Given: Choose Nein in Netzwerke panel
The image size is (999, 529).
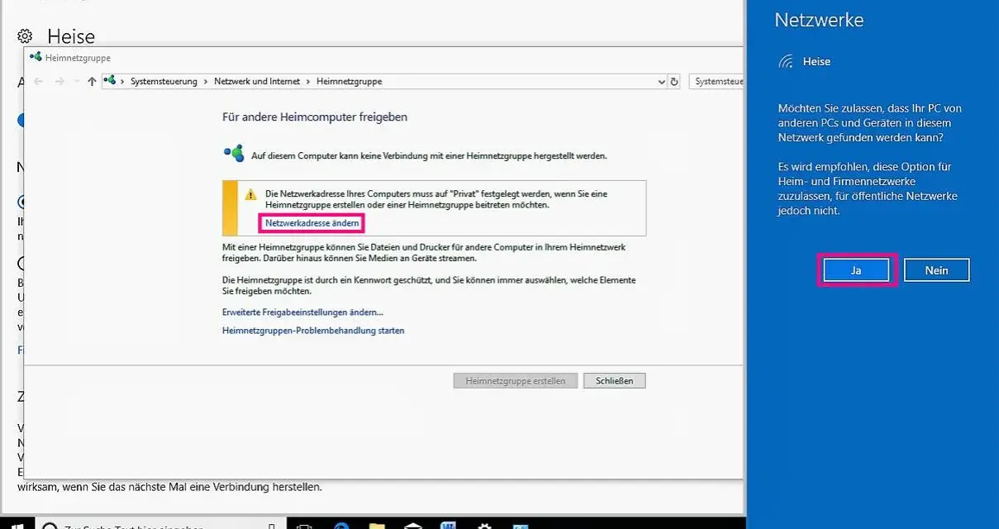Looking at the screenshot, I should 936,270.
